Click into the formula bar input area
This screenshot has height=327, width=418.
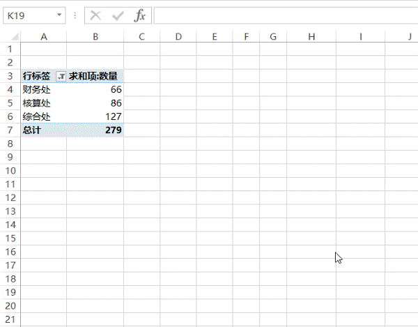click(286, 15)
